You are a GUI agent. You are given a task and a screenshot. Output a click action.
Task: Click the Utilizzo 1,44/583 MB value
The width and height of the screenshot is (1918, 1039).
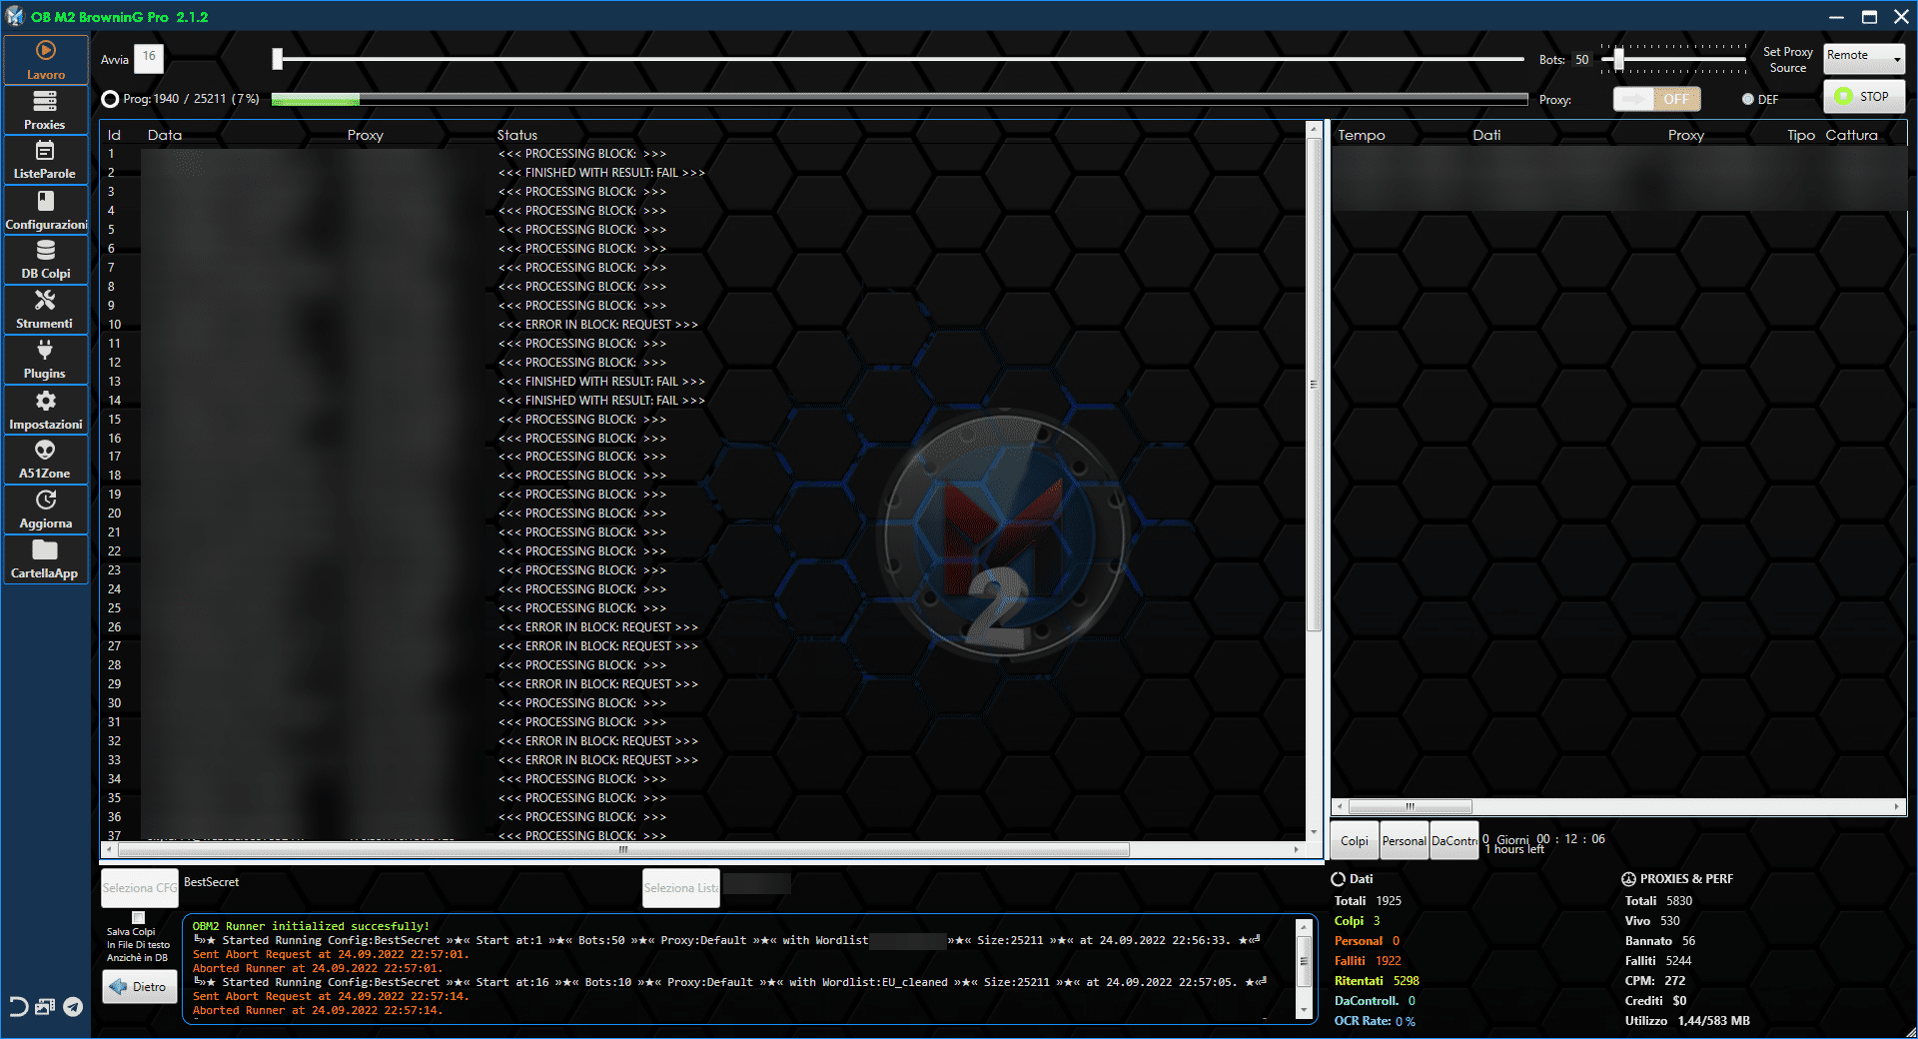coord(1687,1021)
